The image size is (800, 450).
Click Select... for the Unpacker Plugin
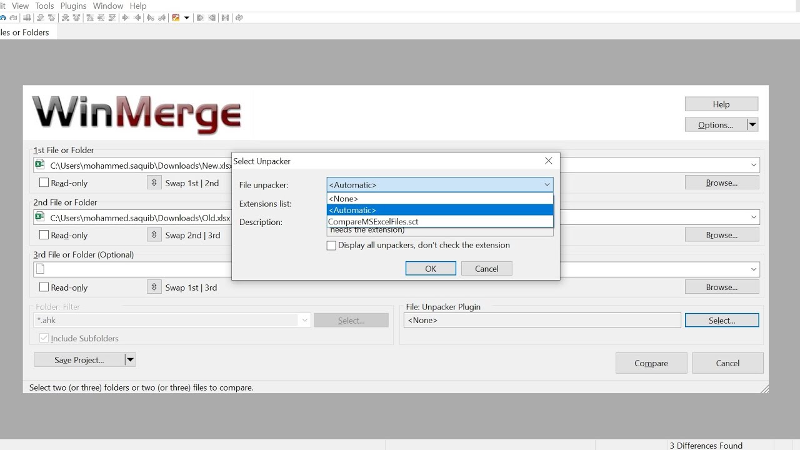coord(722,320)
